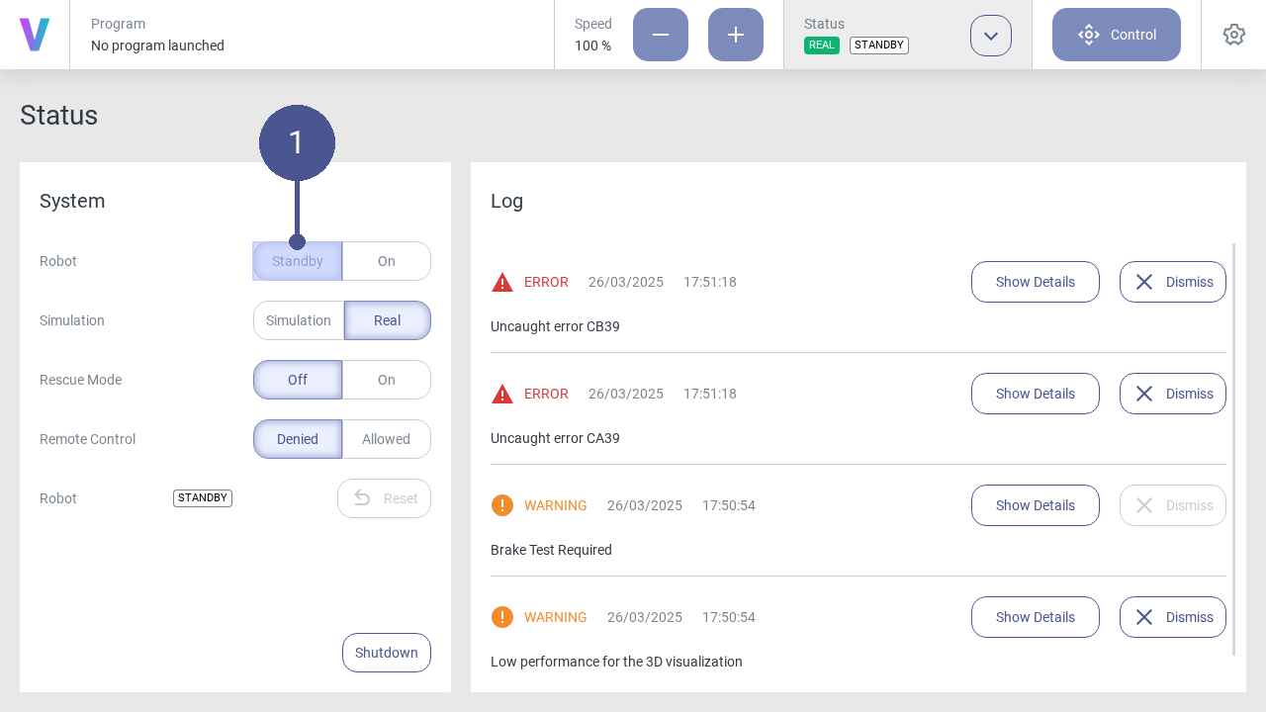The image size is (1266, 712).
Task: Dismiss the Low performance 3D visualization warning
Action: click(x=1172, y=617)
